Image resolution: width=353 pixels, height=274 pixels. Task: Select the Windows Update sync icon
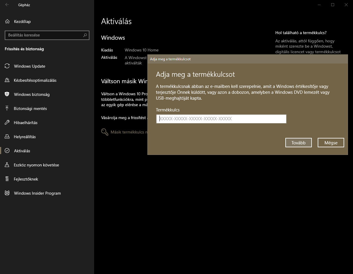pyautogui.click(x=7, y=66)
